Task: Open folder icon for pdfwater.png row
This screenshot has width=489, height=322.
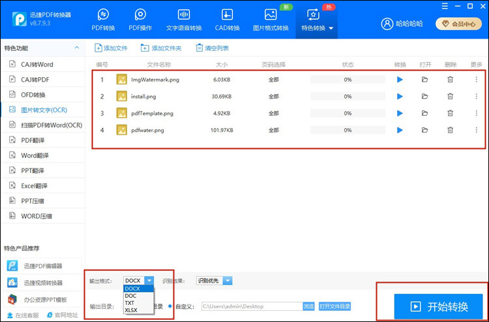Action: (424, 130)
